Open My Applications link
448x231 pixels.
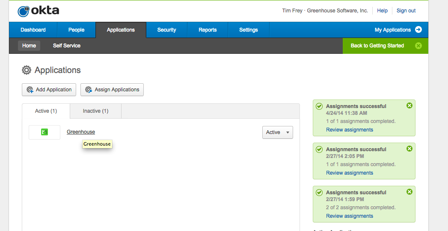[392, 29]
